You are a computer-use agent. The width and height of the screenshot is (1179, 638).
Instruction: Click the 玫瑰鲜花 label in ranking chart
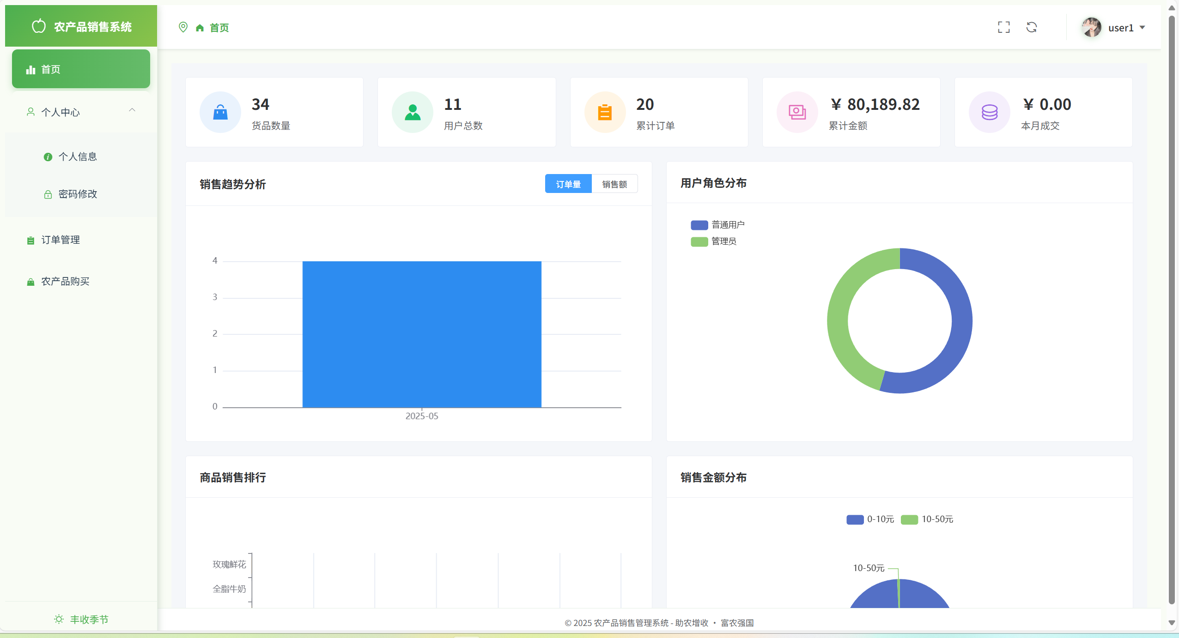click(x=229, y=565)
